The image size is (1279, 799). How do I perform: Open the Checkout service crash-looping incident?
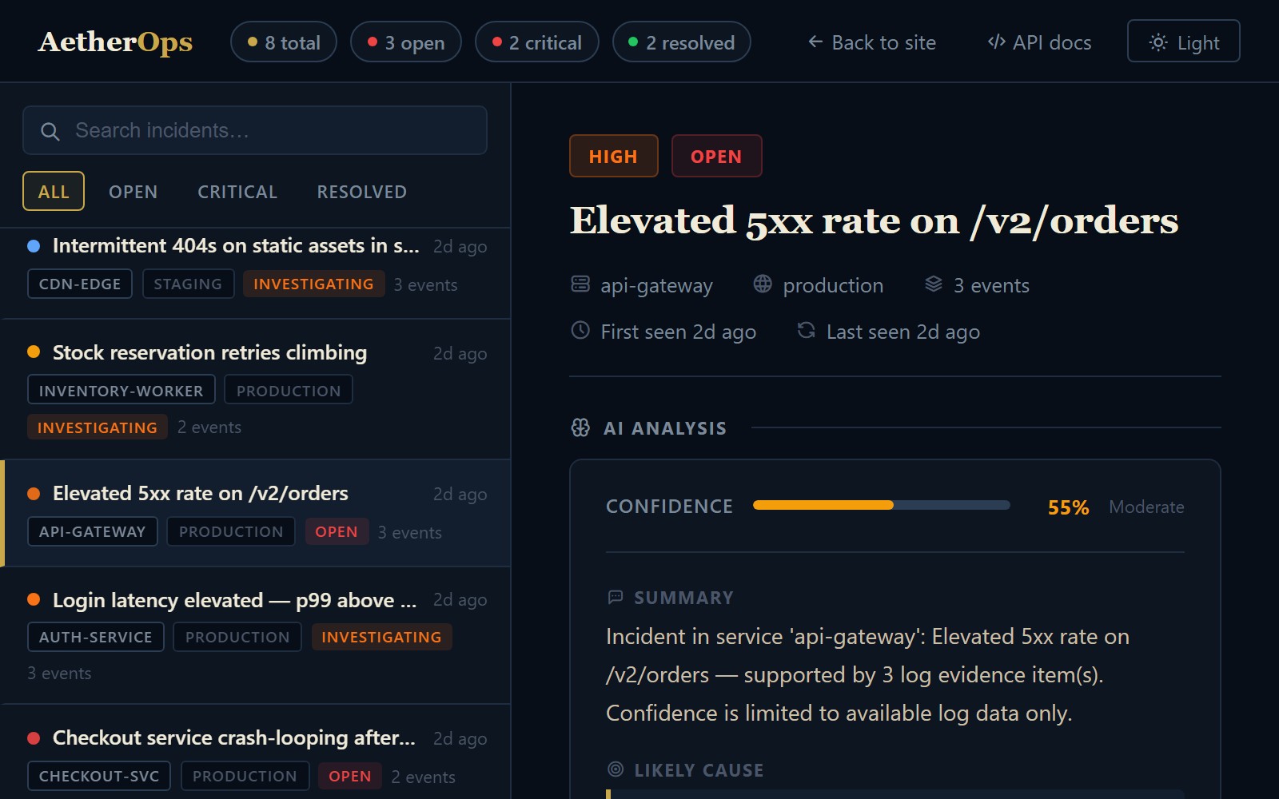coord(256,753)
